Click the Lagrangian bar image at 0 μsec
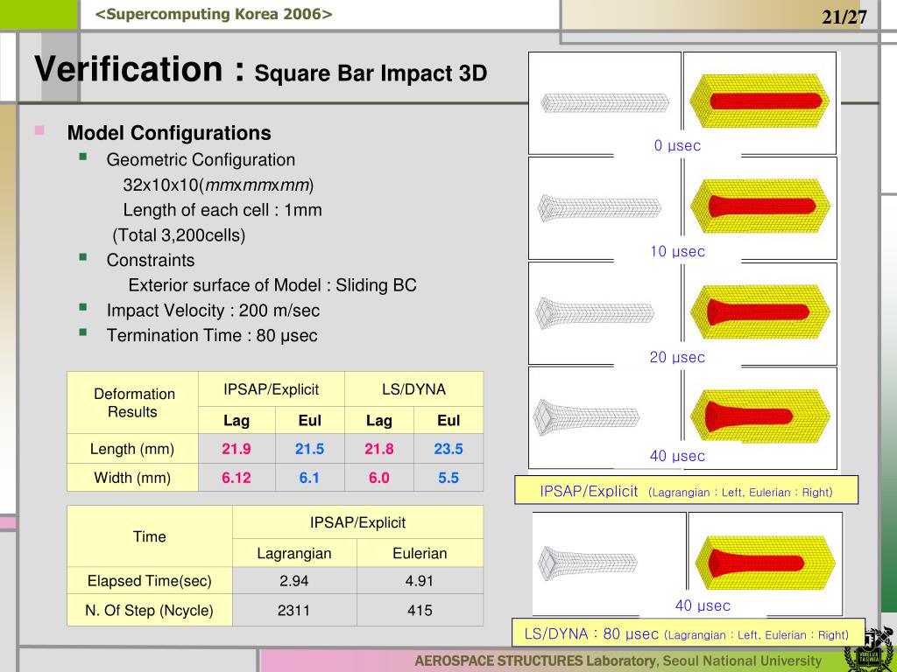 pyautogui.click(x=604, y=103)
